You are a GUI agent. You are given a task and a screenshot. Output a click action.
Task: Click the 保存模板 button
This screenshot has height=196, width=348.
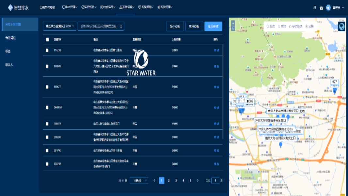coord(175,26)
